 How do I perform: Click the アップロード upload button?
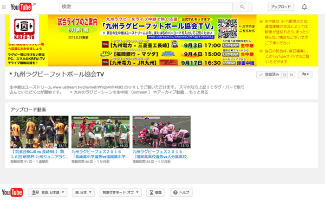pyautogui.click(x=281, y=7)
